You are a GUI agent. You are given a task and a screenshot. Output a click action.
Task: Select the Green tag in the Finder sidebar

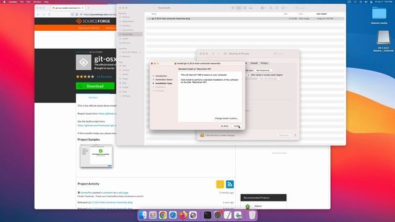(125, 79)
